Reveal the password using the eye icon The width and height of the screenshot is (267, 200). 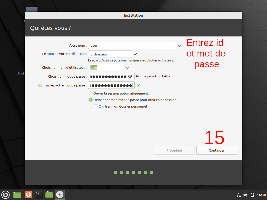point(130,76)
